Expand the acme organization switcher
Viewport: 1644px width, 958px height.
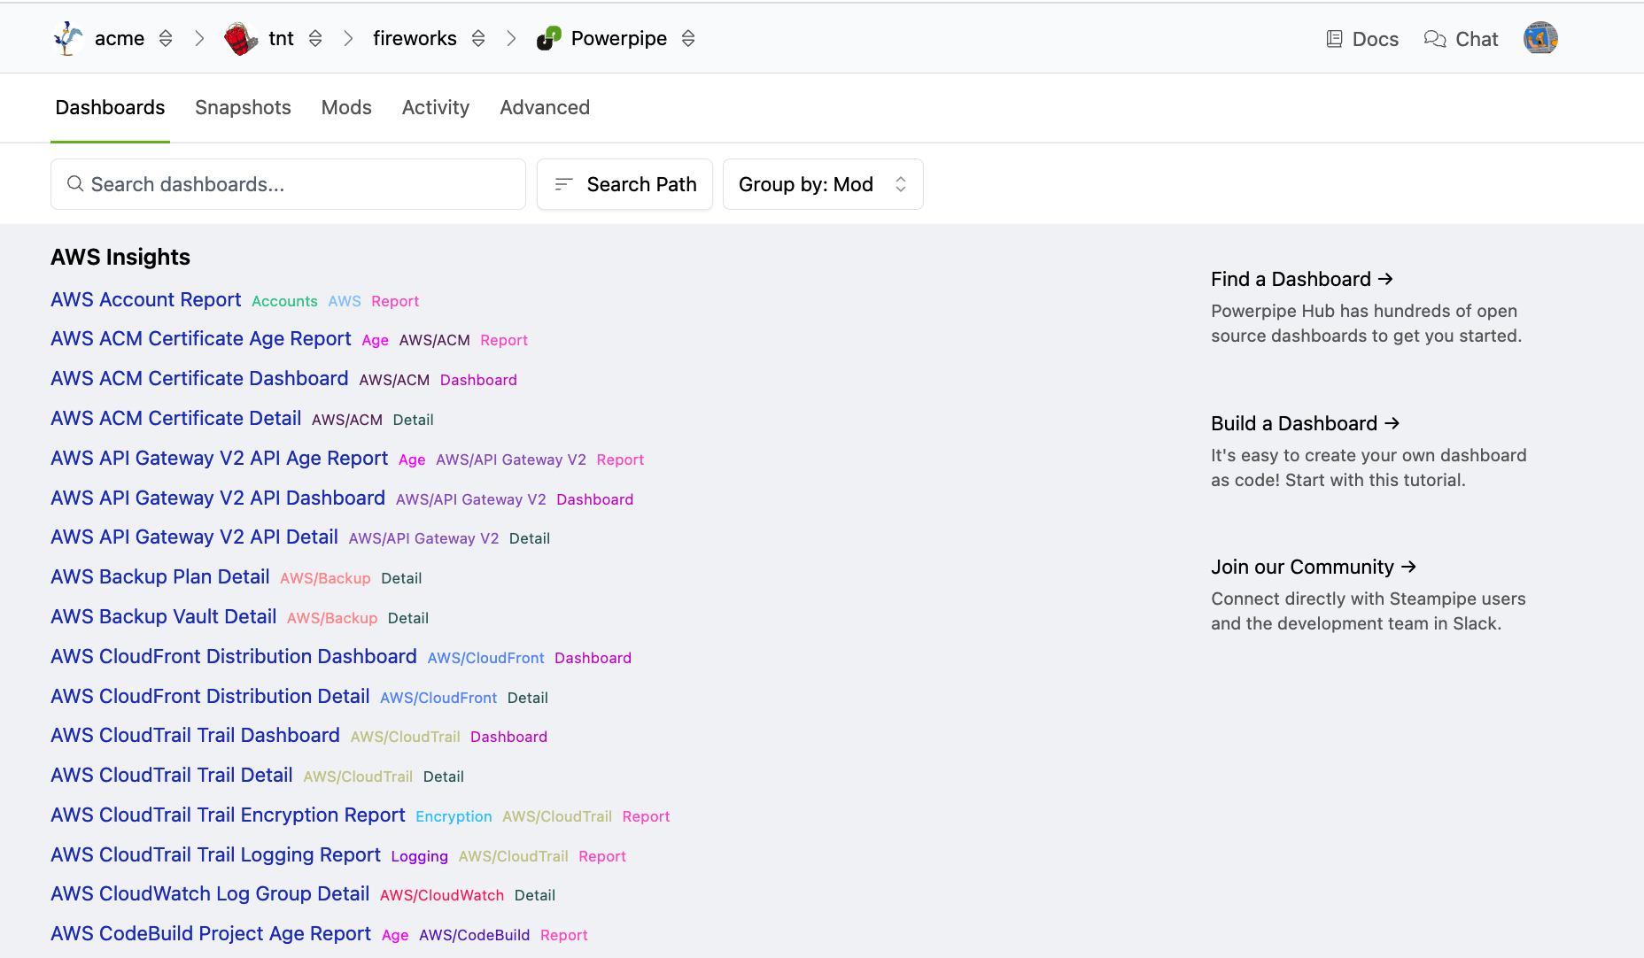coord(166,39)
